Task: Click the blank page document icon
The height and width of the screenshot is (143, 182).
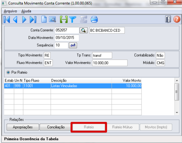Action: (x=44, y=19)
